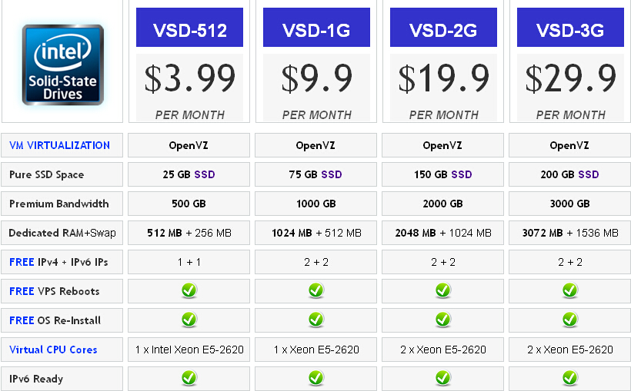Choose the VSD-3G plan header
This screenshot has height=391, width=631.
pyautogui.click(x=570, y=28)
